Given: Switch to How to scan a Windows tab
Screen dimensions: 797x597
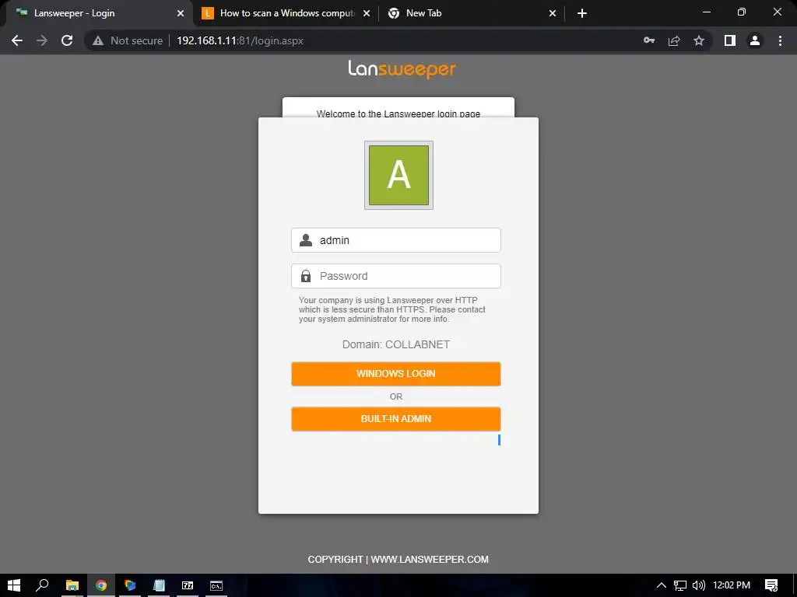Looking at the screenshot, I should pos(287,13).
